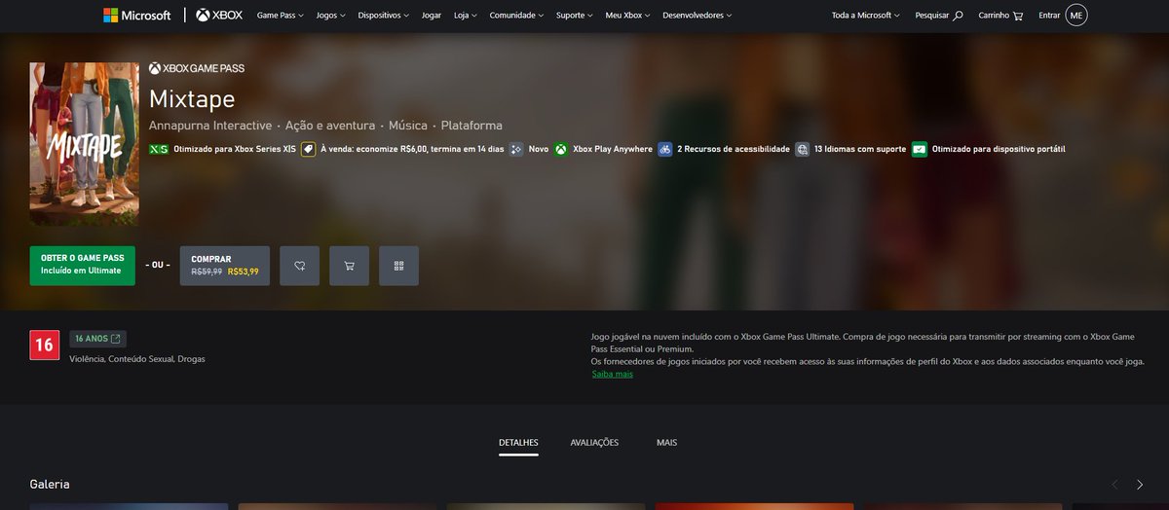The height and width of the screenshot is (510, 1169).
Task: Go to next gallery item arrow
Action: (x=1140, y=484)
